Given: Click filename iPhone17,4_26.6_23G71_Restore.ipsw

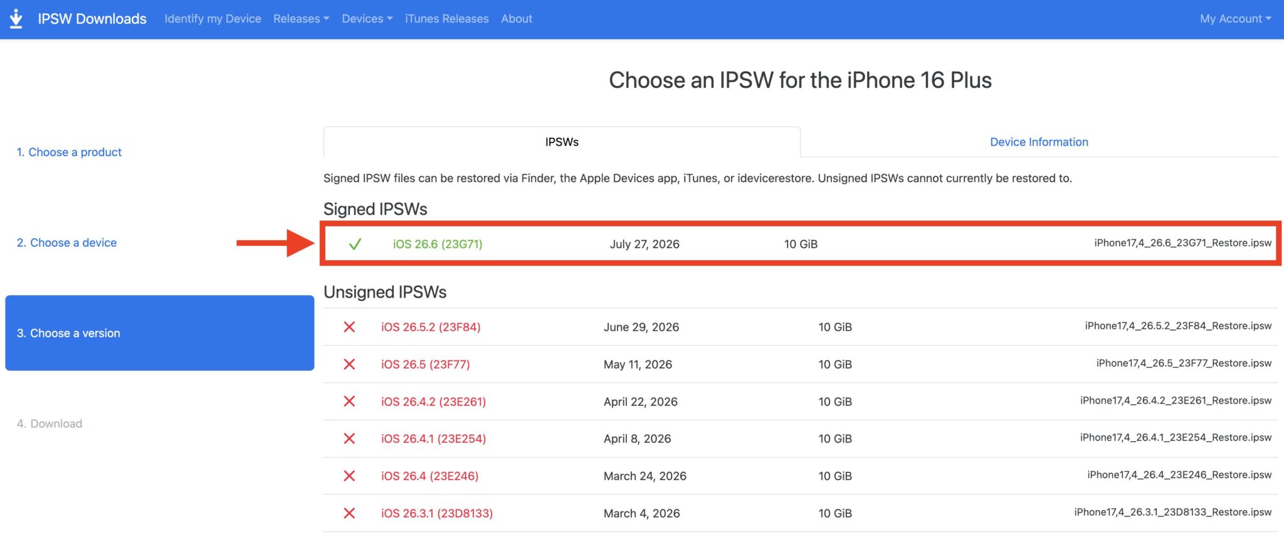Looking at the screenshot, I should pos(1183,243).
